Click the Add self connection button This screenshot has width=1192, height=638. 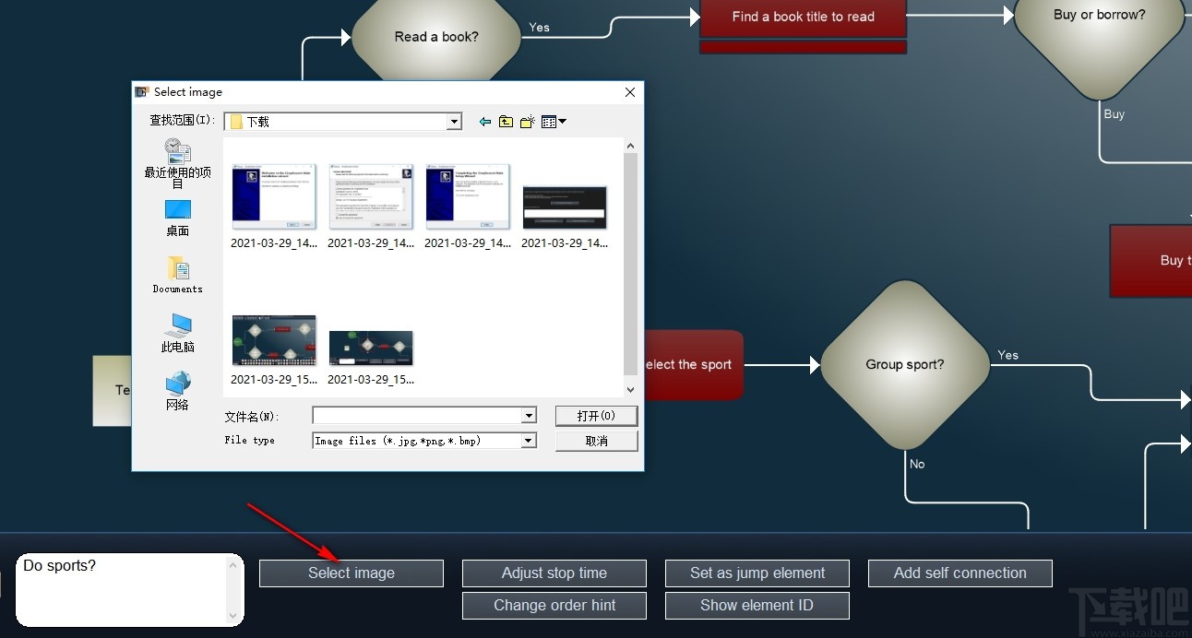coord(960,573)
